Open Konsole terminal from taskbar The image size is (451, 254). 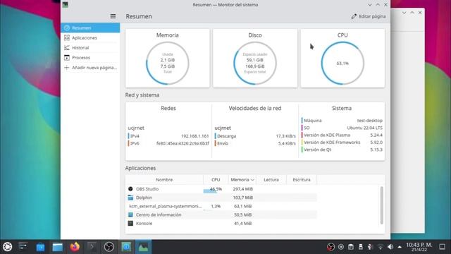point(92,247)
